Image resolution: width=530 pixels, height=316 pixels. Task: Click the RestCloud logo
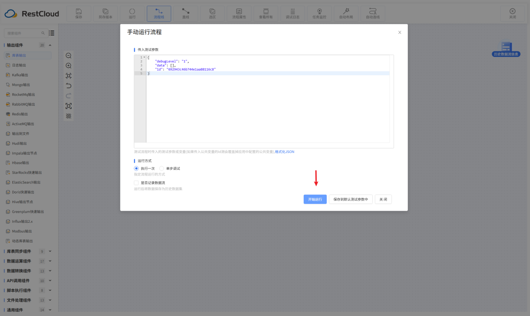tap(32, 14)
